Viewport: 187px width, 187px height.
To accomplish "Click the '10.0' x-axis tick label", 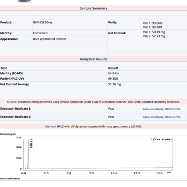I will click(114, 173).
